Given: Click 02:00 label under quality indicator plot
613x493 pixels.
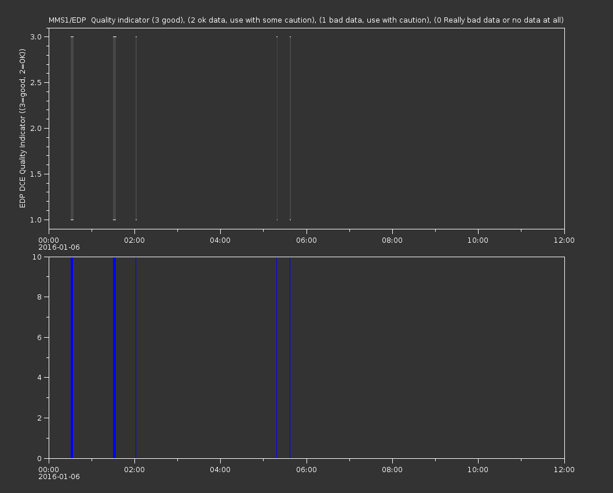Looking at the screenshot, I should pyautogui.click(x=134, y=240).
